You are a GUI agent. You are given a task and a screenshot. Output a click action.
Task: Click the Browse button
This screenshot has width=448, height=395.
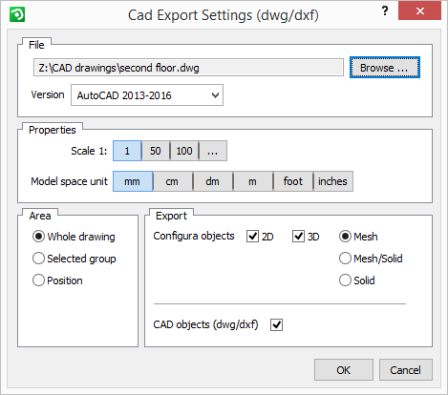tap(385, 68)
